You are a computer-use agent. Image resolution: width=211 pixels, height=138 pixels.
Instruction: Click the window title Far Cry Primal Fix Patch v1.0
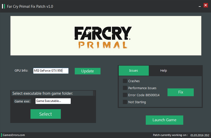click(30, 7)
